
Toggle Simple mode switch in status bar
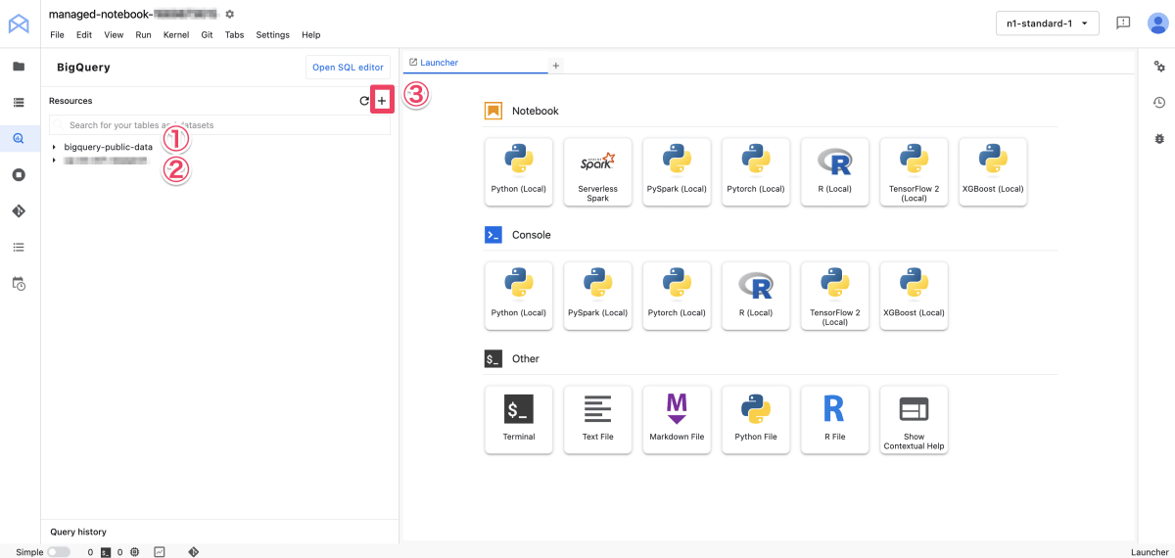click(59, 552)
